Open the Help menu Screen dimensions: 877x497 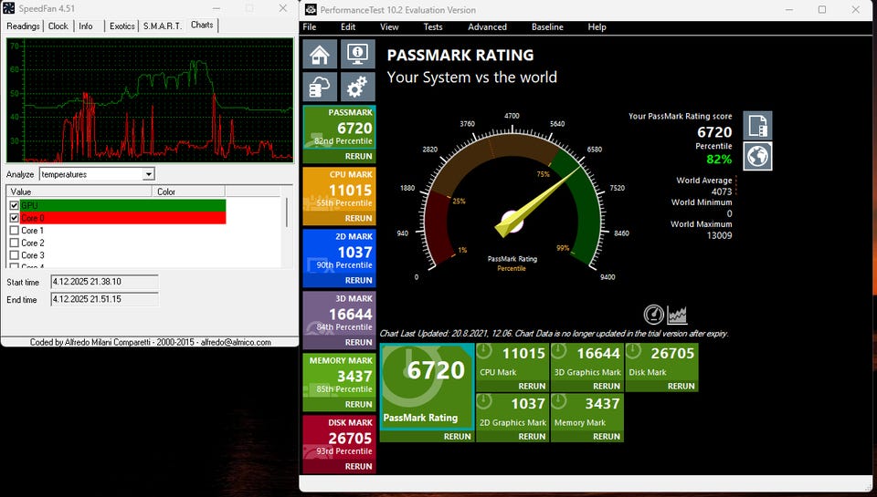(x=597, y=26)
